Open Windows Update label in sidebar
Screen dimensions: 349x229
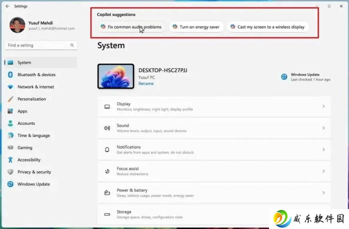[x=34, y=184]
